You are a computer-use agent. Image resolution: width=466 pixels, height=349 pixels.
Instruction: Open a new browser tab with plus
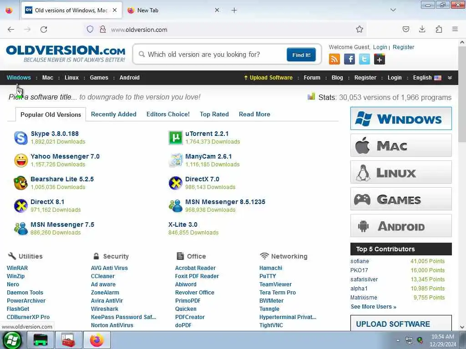234,10
